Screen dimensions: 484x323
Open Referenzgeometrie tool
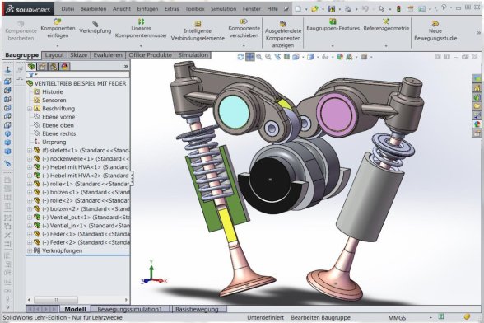click(386, 25)
